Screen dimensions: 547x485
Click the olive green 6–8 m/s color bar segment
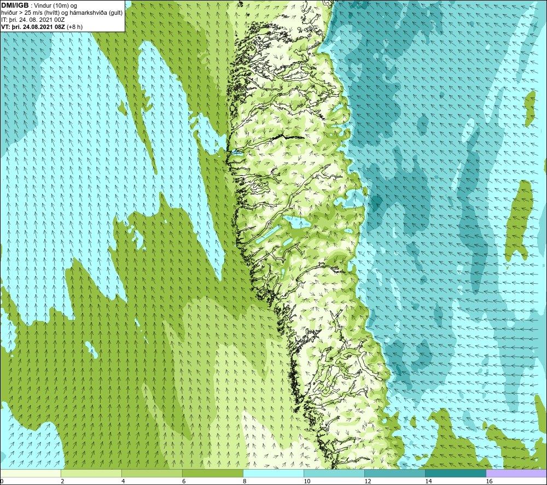(213, 473)
